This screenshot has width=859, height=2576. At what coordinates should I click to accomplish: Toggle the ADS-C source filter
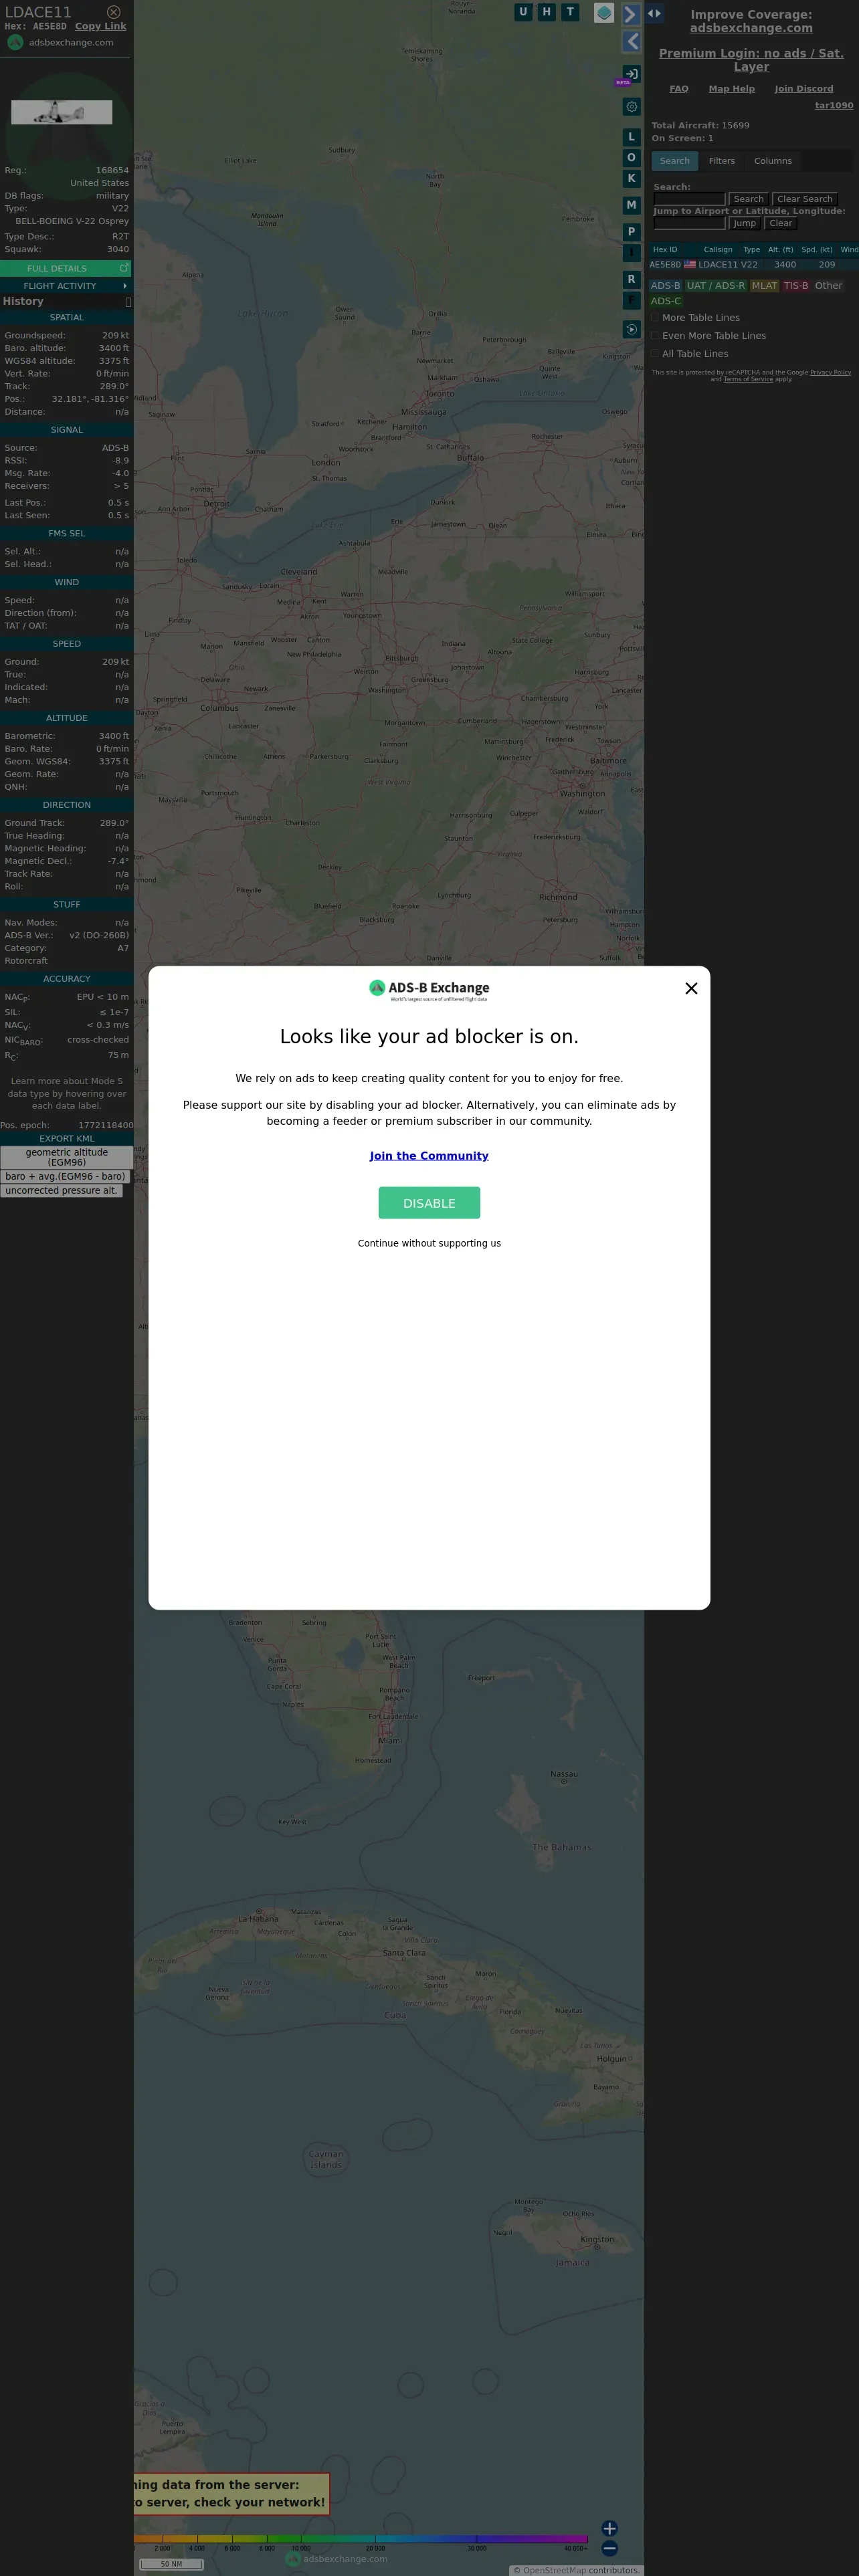coord(666,301)
